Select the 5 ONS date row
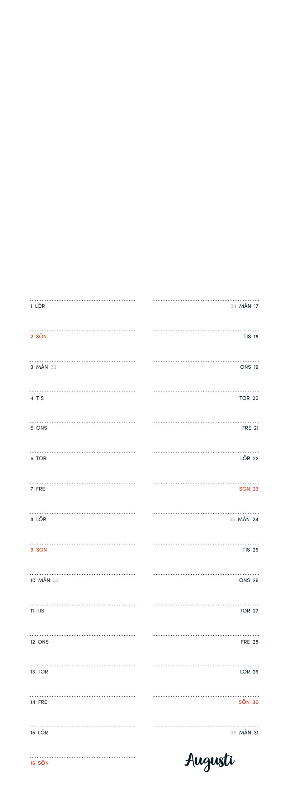Image resolution: width=289 pixels, height=800 pixels. point(38,428)
